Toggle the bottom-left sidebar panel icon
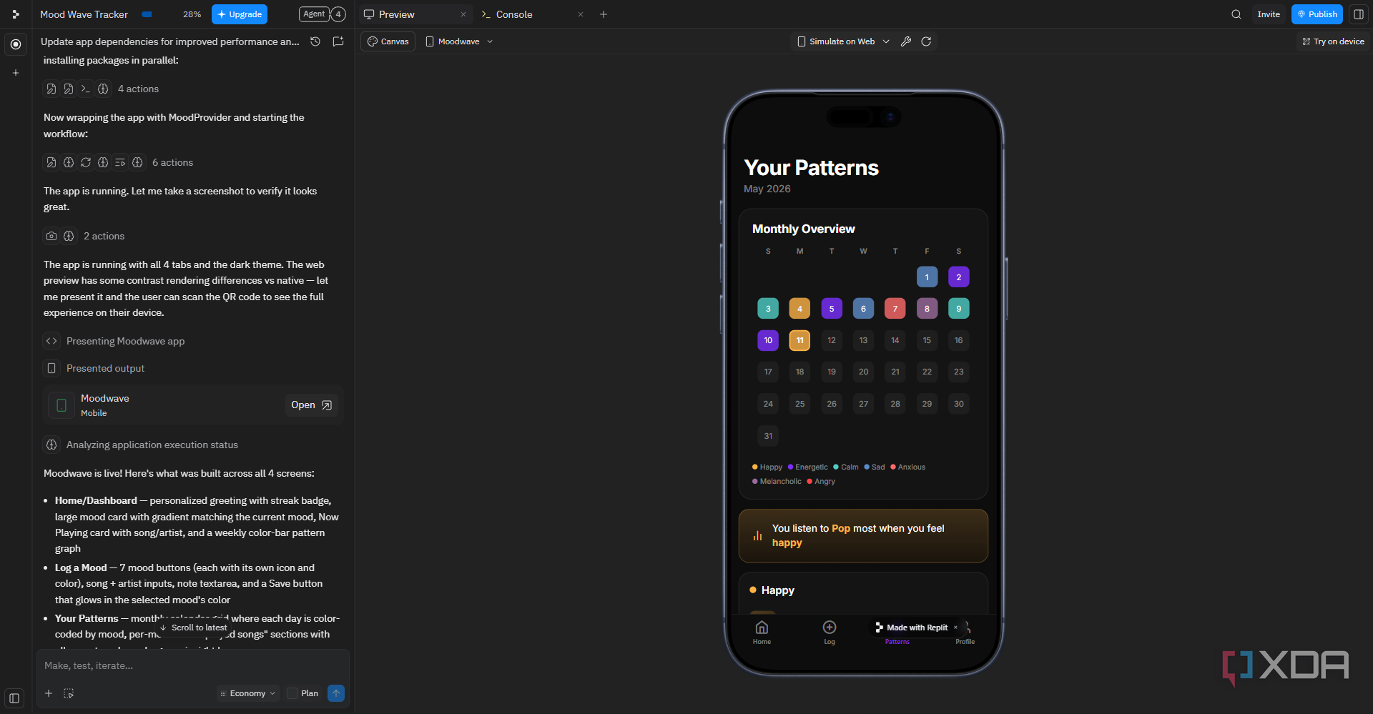The height and width of the screenshot is (714, 1373). coord(14,698)
